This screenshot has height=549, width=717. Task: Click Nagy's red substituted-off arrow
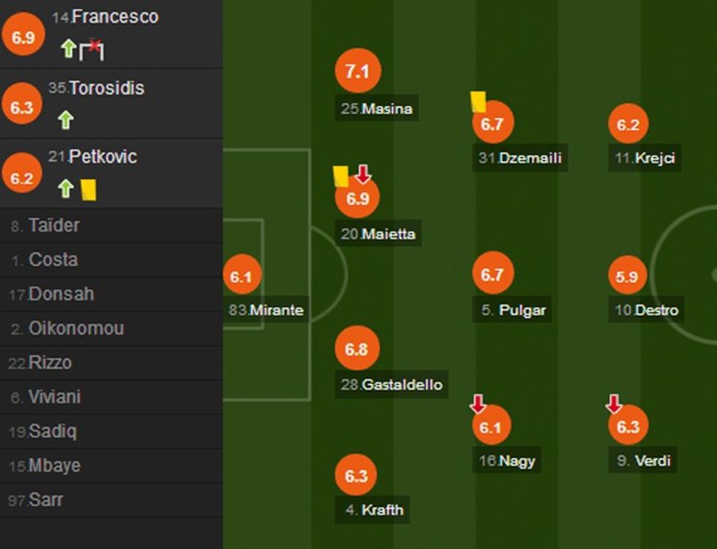(x=478, y=403)
